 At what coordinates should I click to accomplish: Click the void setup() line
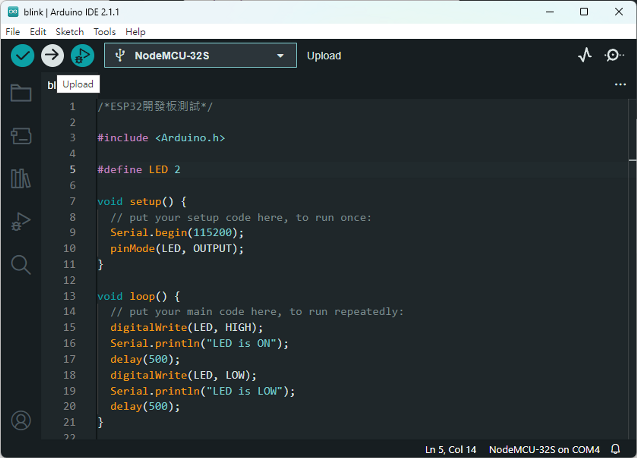tap(142, 201)
